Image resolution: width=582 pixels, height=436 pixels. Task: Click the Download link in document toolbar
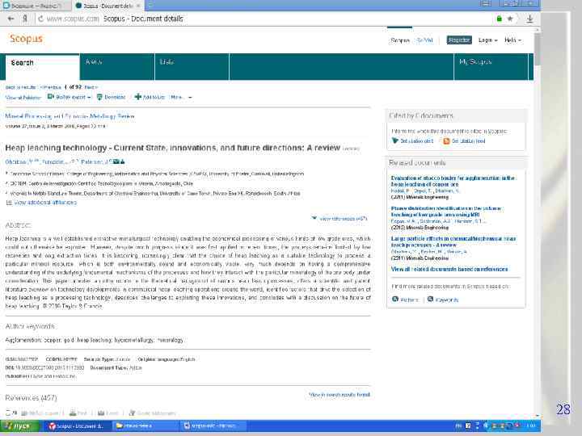click(115, 97)
